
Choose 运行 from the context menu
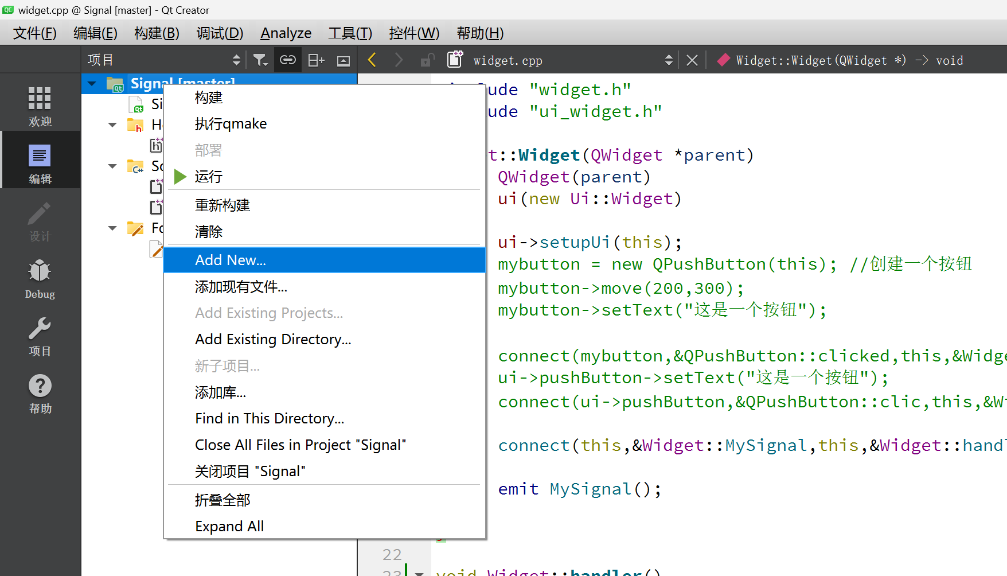(325, 177)
